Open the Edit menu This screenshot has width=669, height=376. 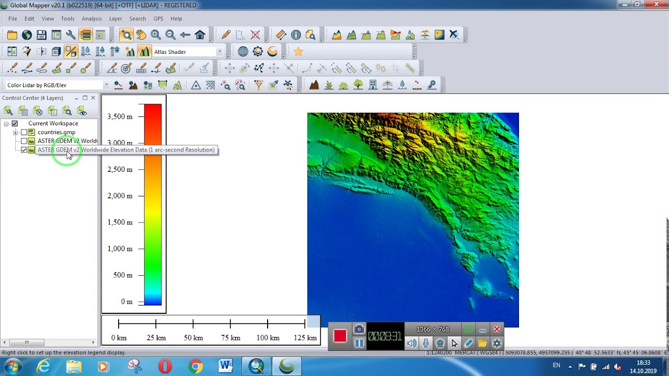29,19
